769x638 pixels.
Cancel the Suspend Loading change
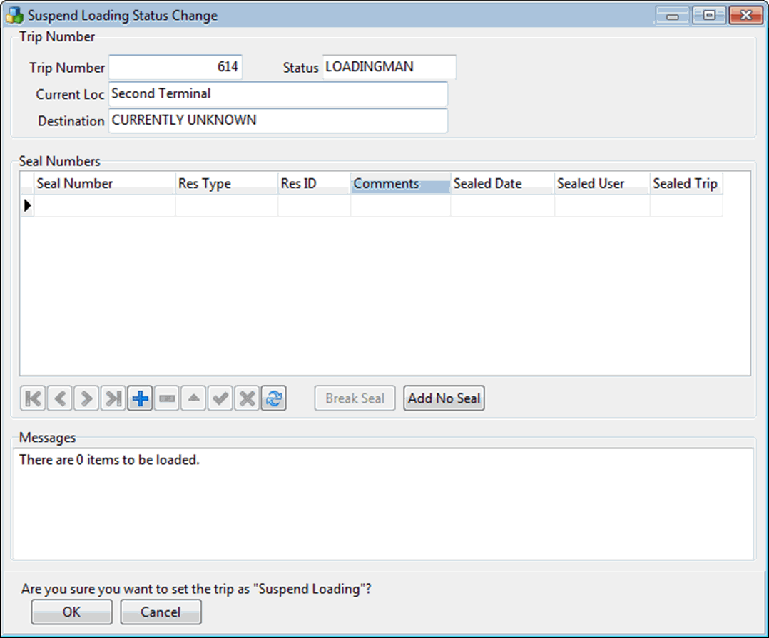coord(161,612)
